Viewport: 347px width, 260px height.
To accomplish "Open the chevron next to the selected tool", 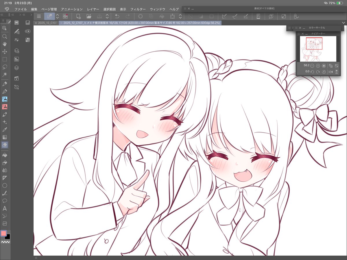I will (57, 16).
